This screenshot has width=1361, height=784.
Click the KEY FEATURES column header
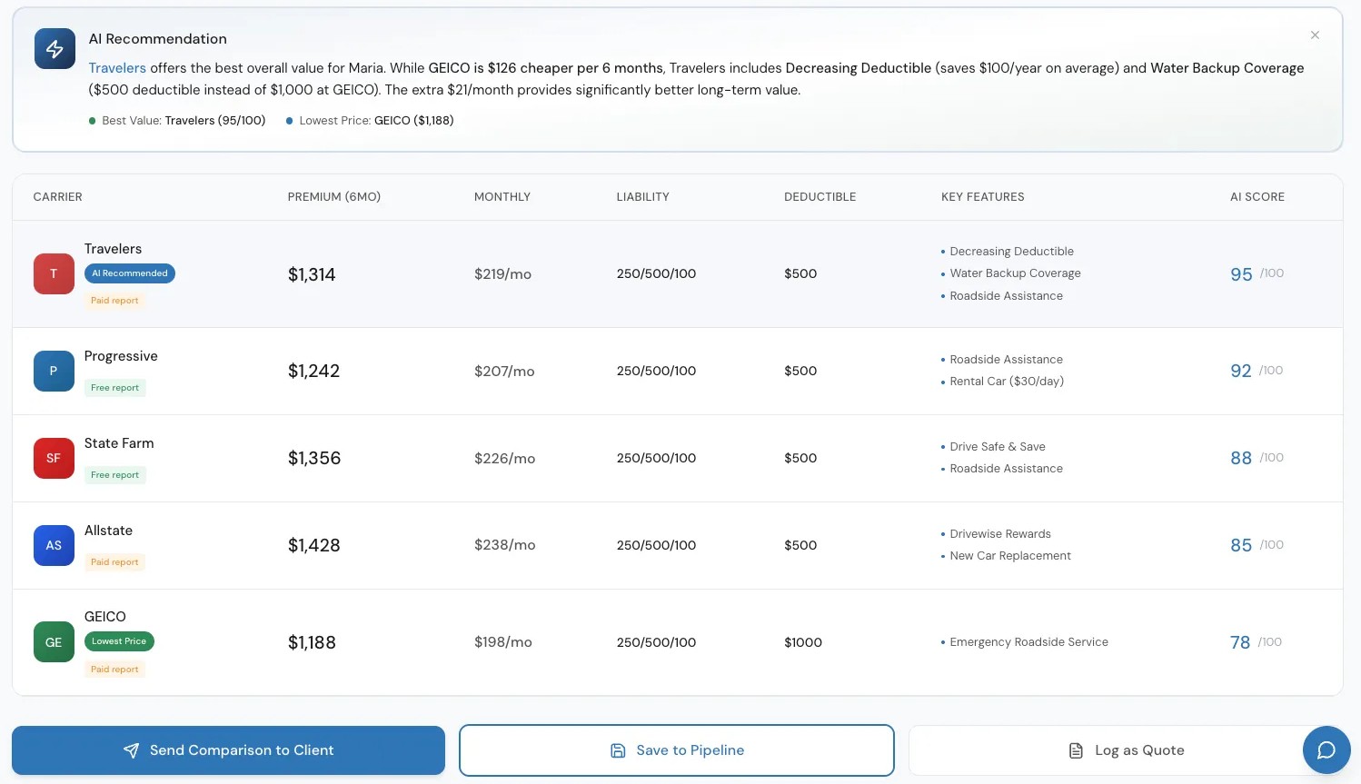pyautogui.click(x=983, y=197)
